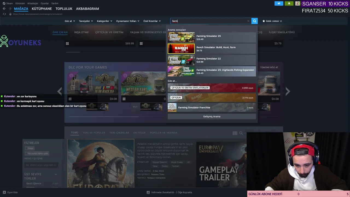Open the green notifications bell
350x197 pixels.
289,4
